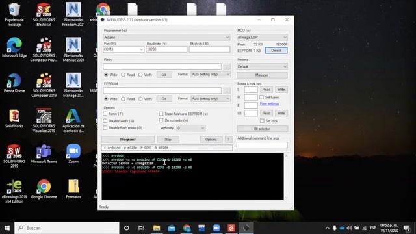Open eDrawings 2019 x64 Edition shortcut
The image size is (416, 234).
14,192
